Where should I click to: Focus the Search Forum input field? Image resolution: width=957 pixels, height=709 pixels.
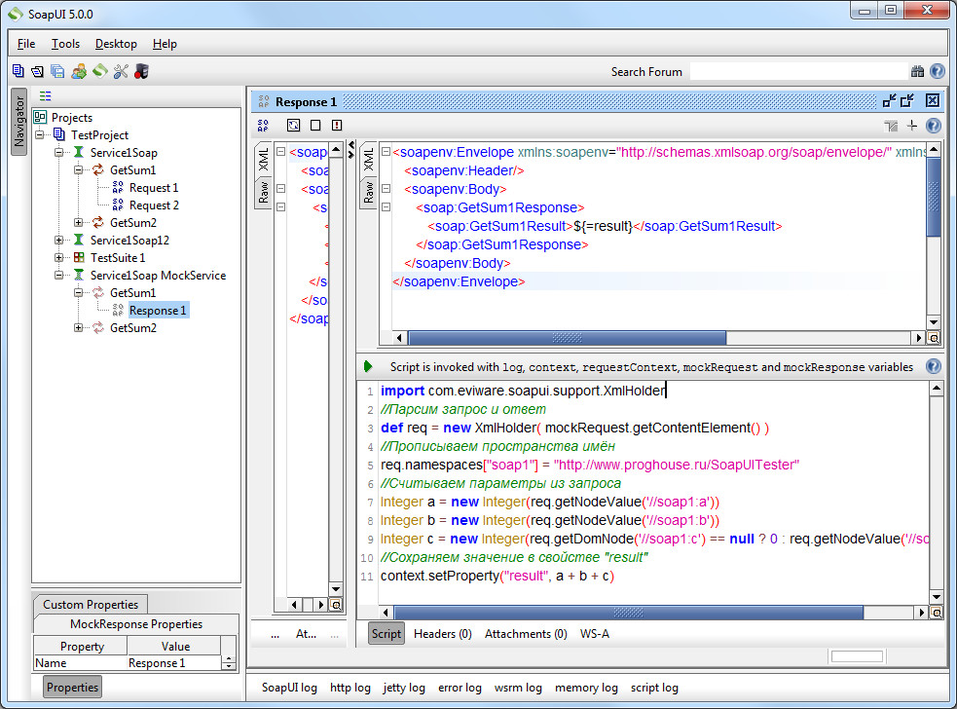point(799,71)
